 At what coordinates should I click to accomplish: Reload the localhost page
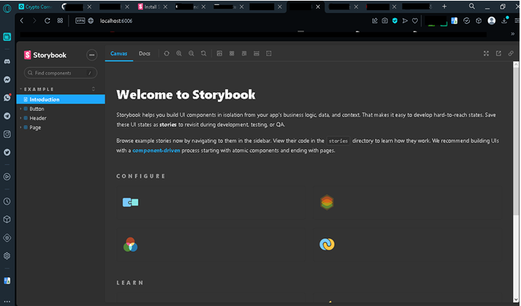click(x=47, y=21)
